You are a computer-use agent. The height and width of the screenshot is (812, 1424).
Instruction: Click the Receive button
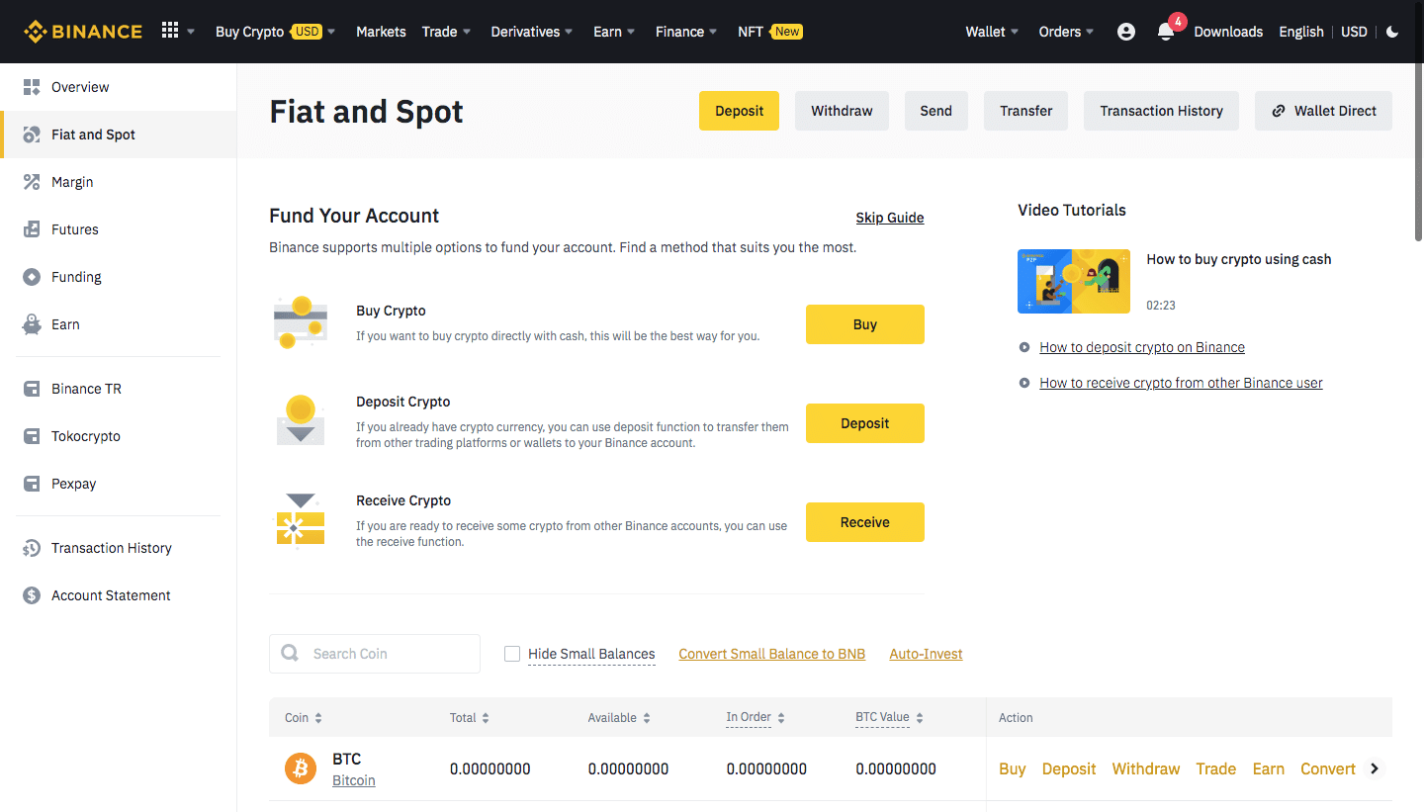(865, 522)
